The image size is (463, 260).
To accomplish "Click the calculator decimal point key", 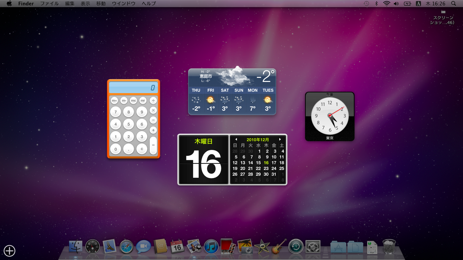I will point(129,149).
